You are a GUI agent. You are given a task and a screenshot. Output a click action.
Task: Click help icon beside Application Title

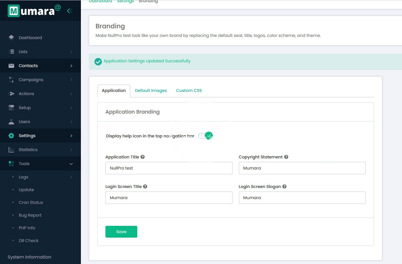[x=143, y=157]
